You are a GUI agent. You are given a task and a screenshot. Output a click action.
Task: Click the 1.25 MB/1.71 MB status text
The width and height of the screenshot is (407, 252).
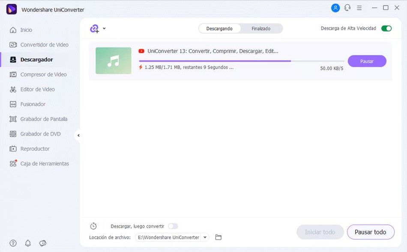(x=189, y=68)
